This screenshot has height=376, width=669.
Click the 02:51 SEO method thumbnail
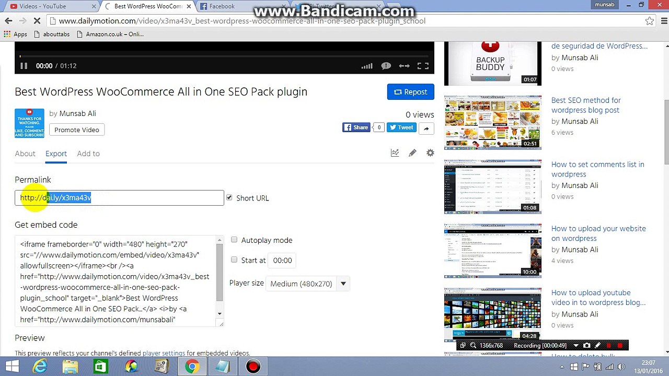point(493,122)
